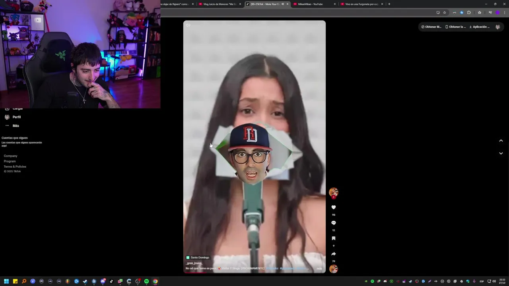
Task: Click microphone icon in system tray
Action: click(x=474, y=281)
